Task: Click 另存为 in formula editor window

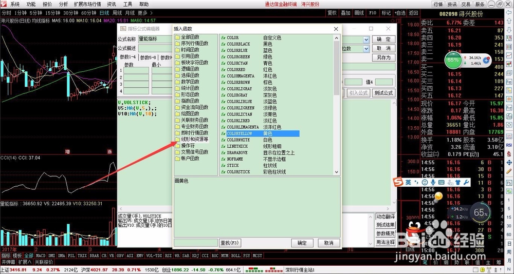Action: coord(383,57)
